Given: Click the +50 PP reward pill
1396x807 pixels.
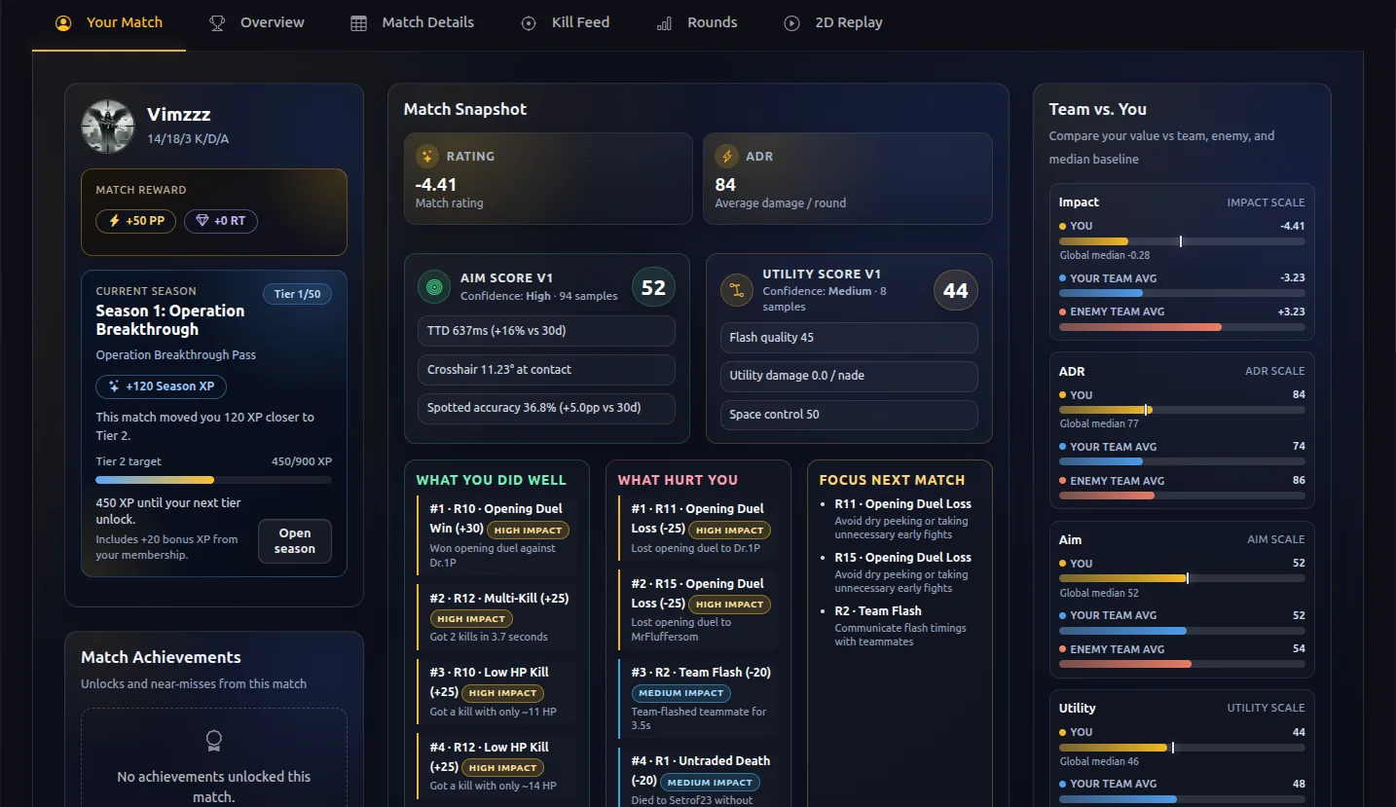Looking at the screenshot, I should click(x=135, y=221).
